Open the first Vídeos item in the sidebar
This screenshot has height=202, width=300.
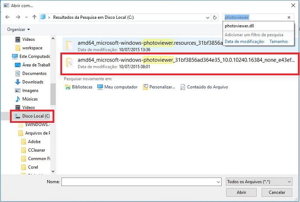tap(25, 40)
